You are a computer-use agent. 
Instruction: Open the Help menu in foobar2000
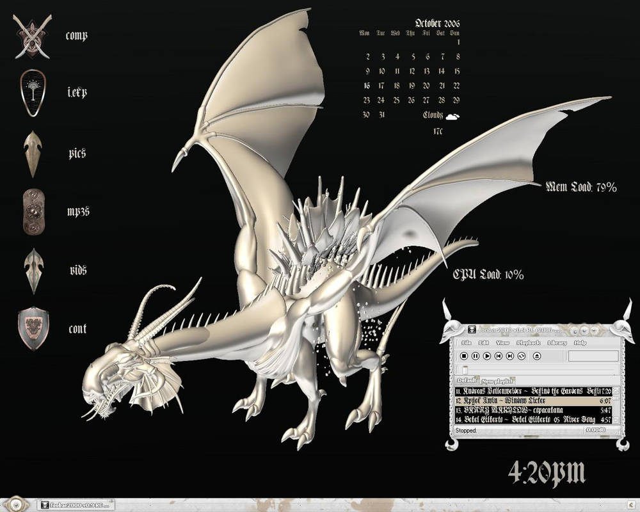(x=580, y=343)
